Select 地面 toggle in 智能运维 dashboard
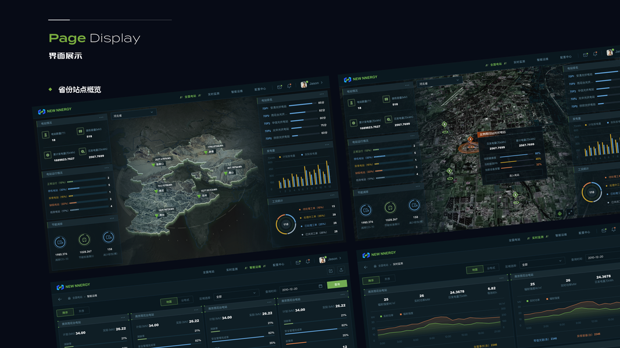The width and height of the screenshot is (620, 348). click(169, 302)
